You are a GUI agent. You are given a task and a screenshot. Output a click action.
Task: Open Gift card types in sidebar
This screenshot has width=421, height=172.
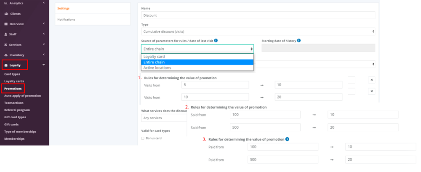tap(15, 117)
